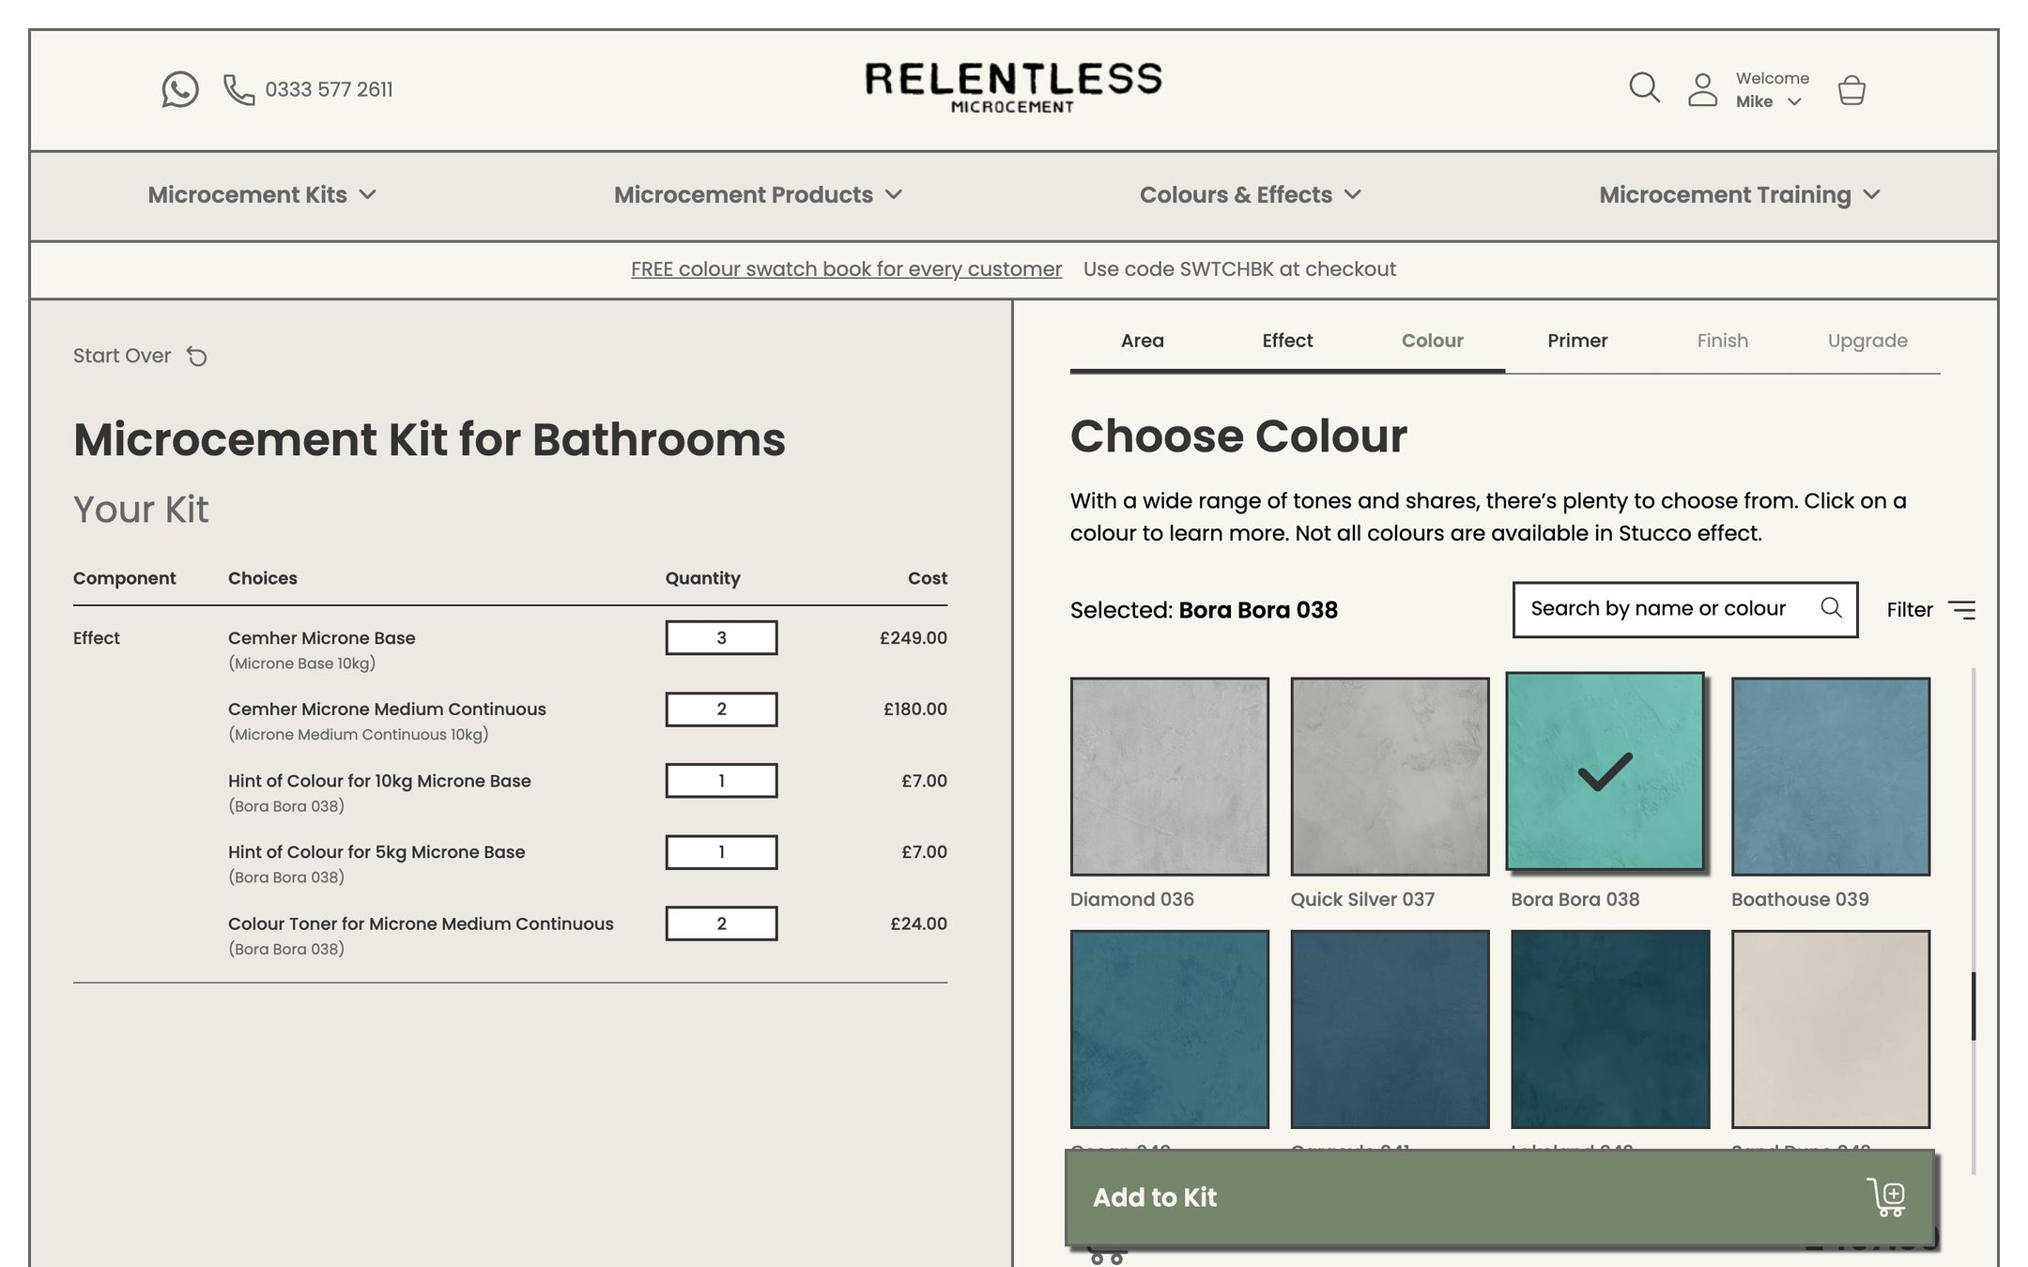Click Colour Toner for Microne Medium Continuous
Screen dimensions: 2028x1267
421,924
